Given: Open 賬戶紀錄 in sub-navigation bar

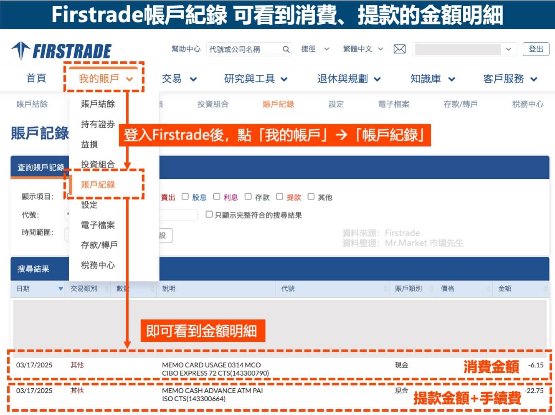Looking at the screenshot, I should point(279,104).
